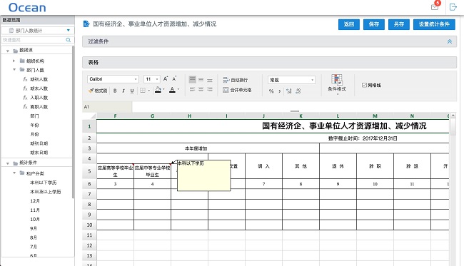Collapse the 数据源 tree node
464x266 pixels.
point(8,51)
